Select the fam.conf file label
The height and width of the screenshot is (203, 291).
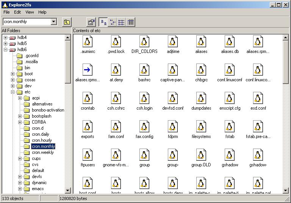coord(116,137)
